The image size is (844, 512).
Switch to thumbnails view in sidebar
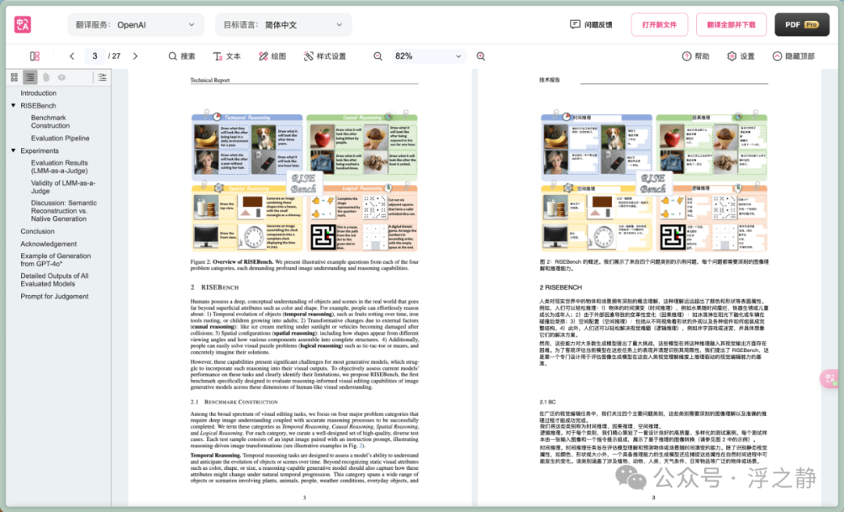click(14, 77)
